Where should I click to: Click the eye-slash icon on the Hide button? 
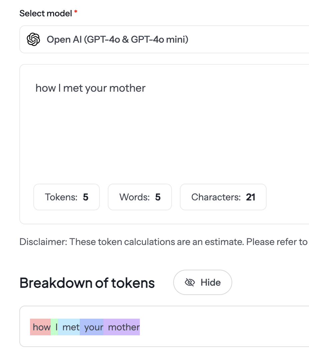[x=190, y=282]
